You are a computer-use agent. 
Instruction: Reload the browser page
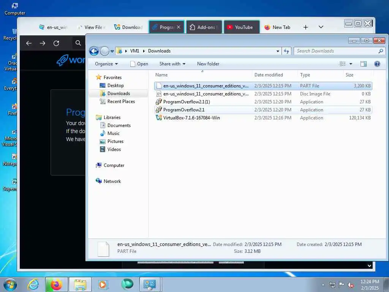tap(56, 43)
